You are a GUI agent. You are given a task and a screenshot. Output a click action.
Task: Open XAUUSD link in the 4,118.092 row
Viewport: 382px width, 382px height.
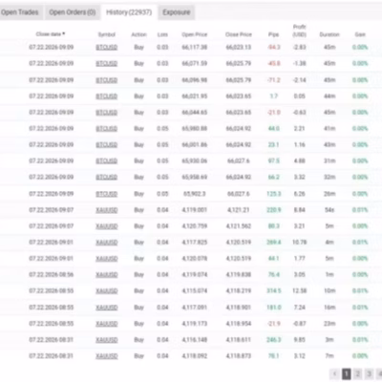(107, 356)
